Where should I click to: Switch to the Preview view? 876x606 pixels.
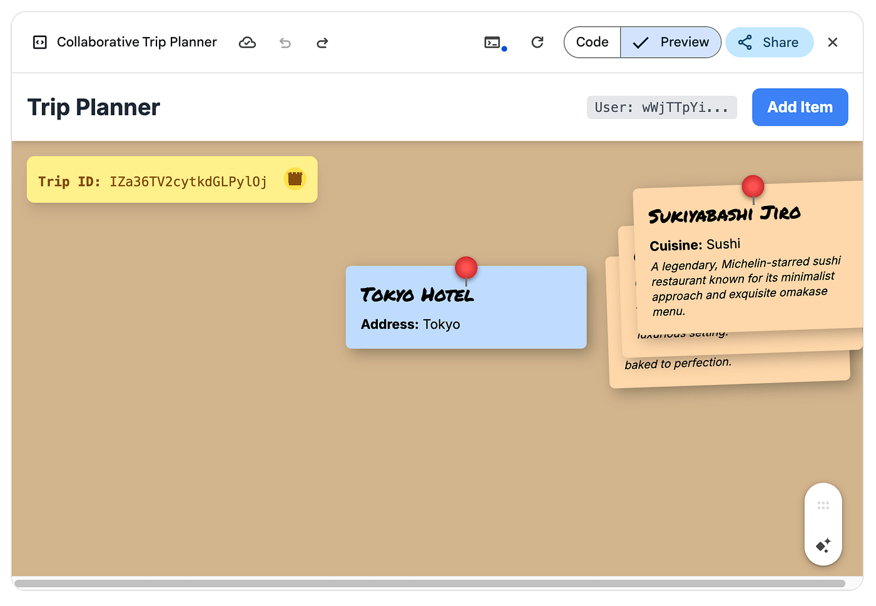[x=671, y=43]
